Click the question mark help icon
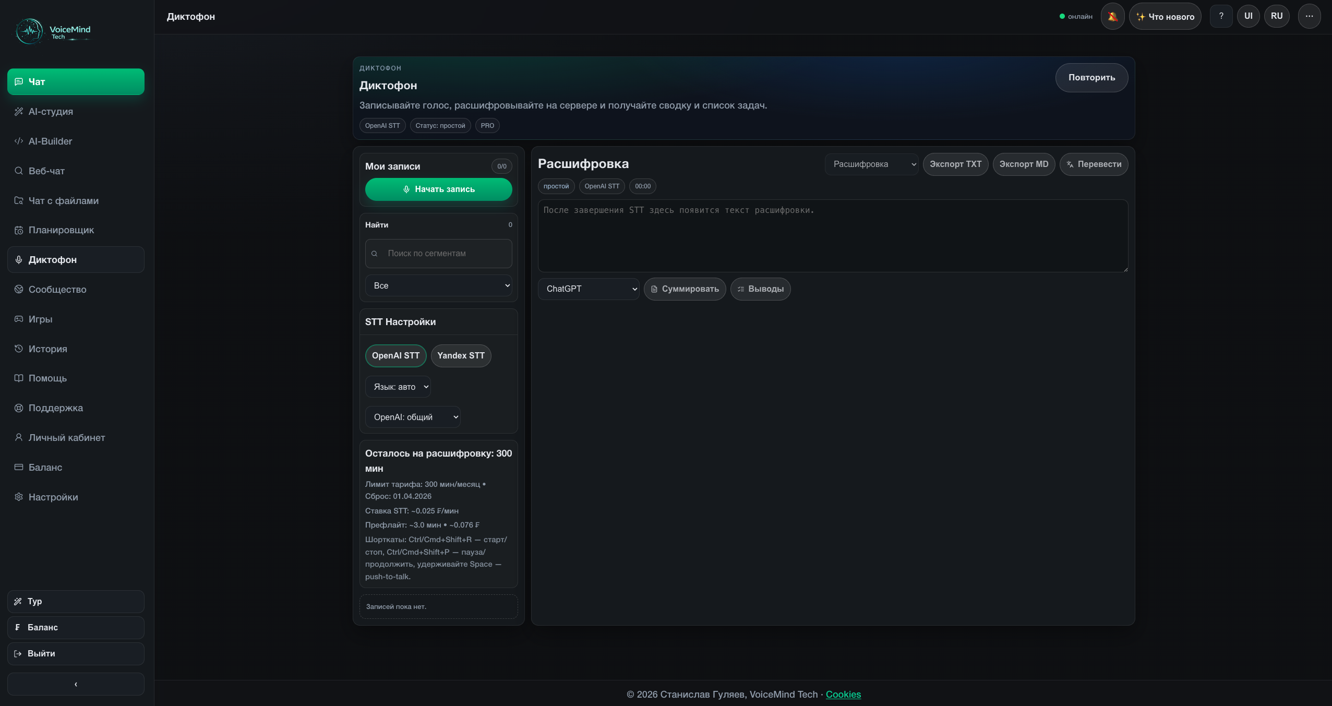The image size is (1332, 706). point(1221,16)
